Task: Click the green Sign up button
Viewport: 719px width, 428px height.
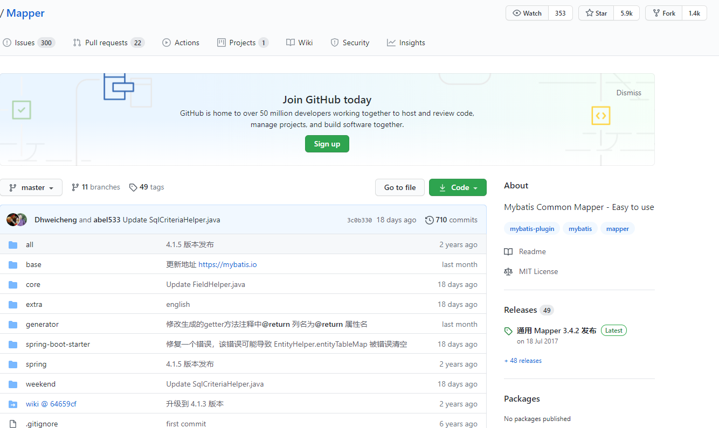Action: (x=327, y=144)
